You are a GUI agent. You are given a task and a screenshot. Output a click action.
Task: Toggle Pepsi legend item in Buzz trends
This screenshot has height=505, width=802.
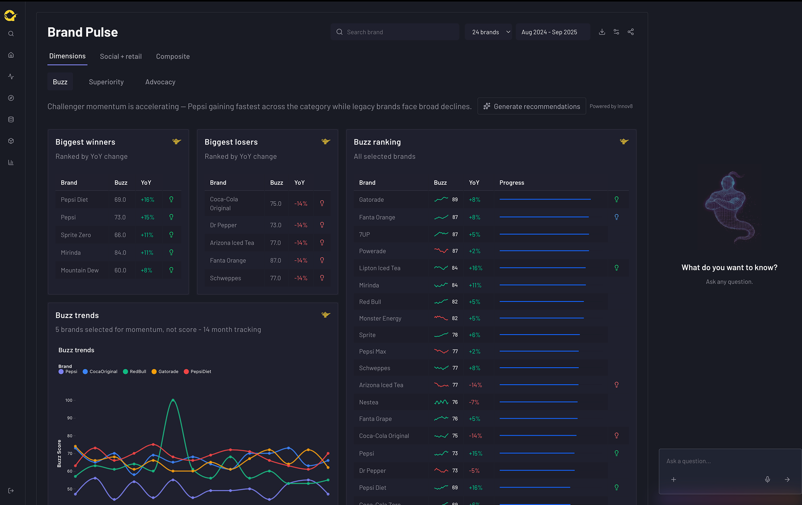tap(68, 372)
